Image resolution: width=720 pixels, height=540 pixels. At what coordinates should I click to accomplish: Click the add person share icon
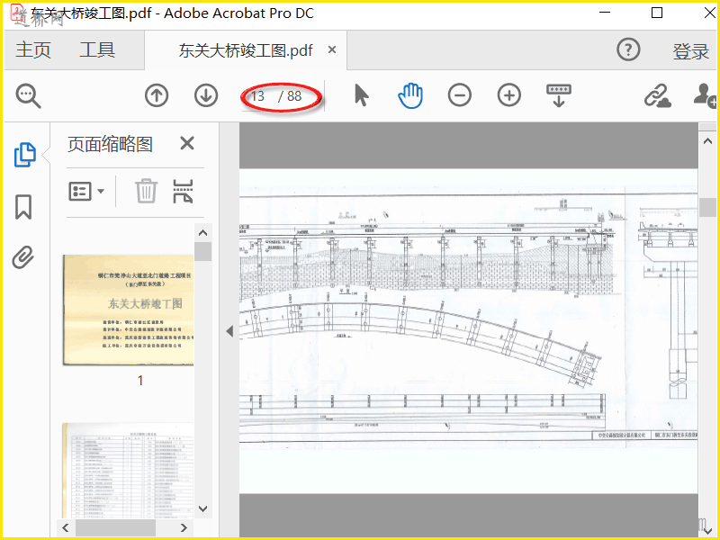click(x=705, y=95)
